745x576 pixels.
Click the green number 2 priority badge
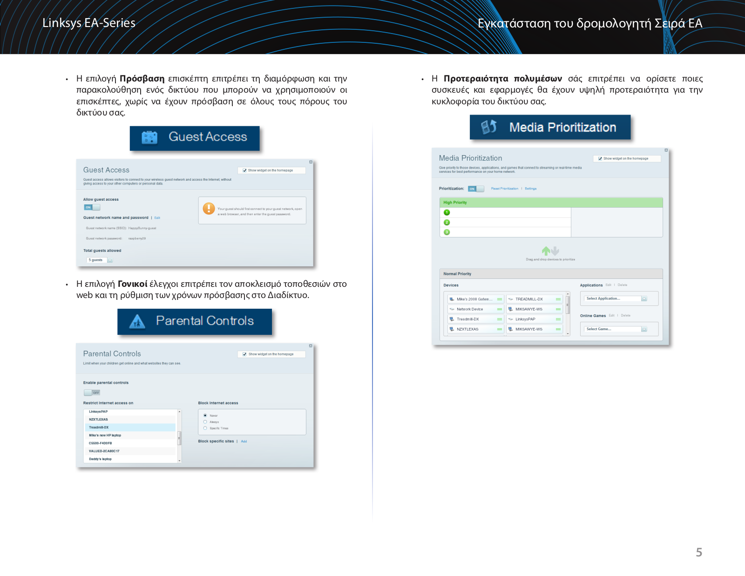447,223
